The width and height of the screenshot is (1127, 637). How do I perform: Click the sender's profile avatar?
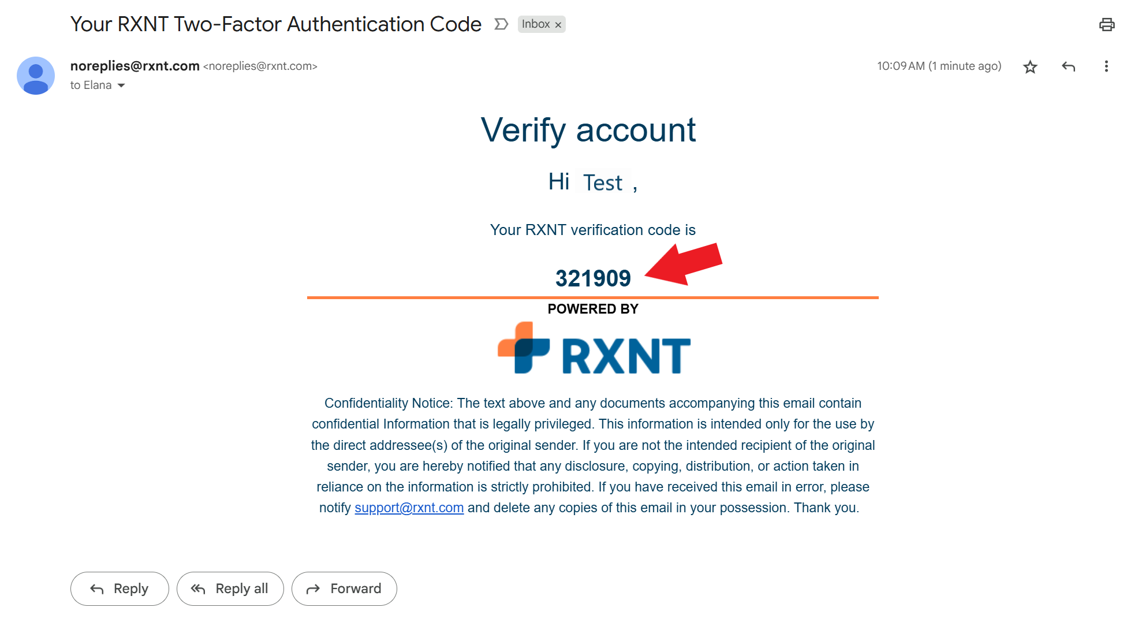point(36,76)
